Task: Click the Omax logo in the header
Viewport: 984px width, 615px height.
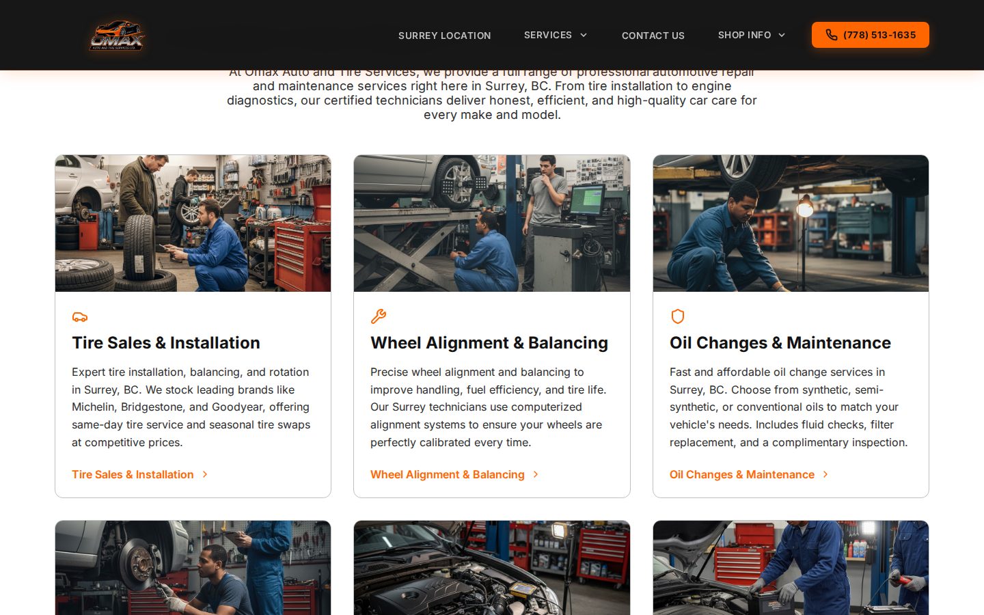Action: coord(117,35)
